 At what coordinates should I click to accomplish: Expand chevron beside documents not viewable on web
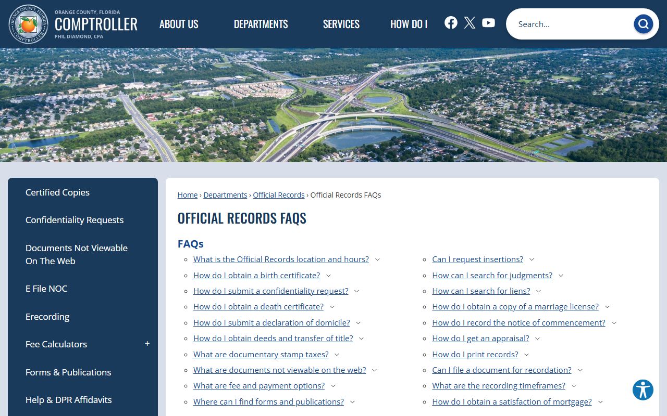[x=374, y=370]
